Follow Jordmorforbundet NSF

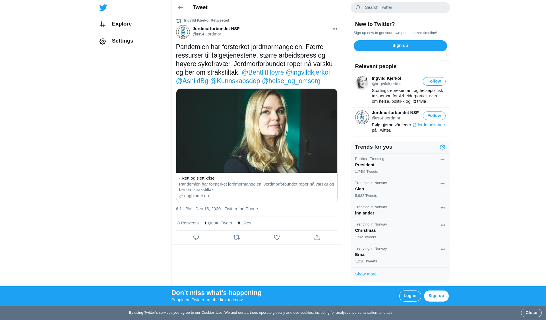(434, 116)
